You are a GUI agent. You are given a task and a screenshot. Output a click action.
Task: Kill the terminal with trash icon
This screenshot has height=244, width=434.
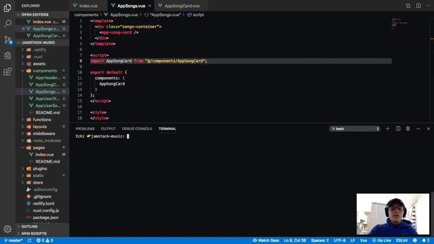(408, 129)
